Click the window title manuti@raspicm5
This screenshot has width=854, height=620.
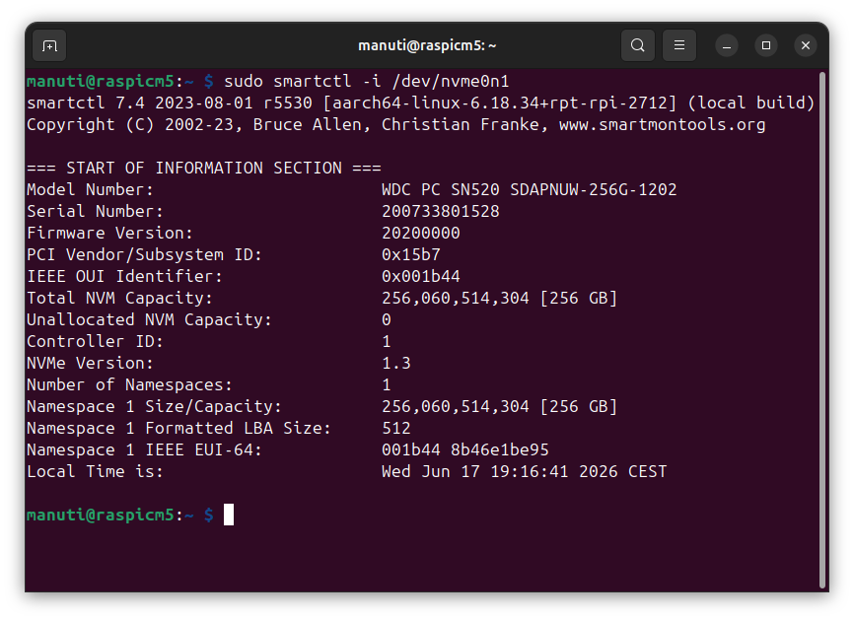[427, 45]
